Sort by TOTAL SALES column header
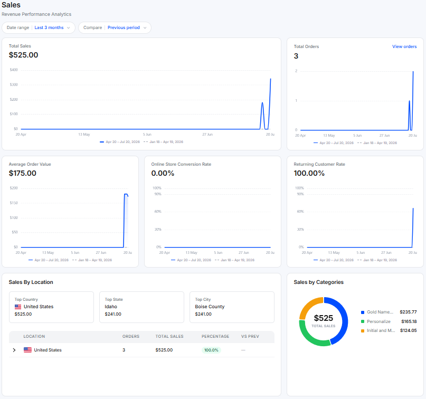426x399 pixels. tap(169, 336)
